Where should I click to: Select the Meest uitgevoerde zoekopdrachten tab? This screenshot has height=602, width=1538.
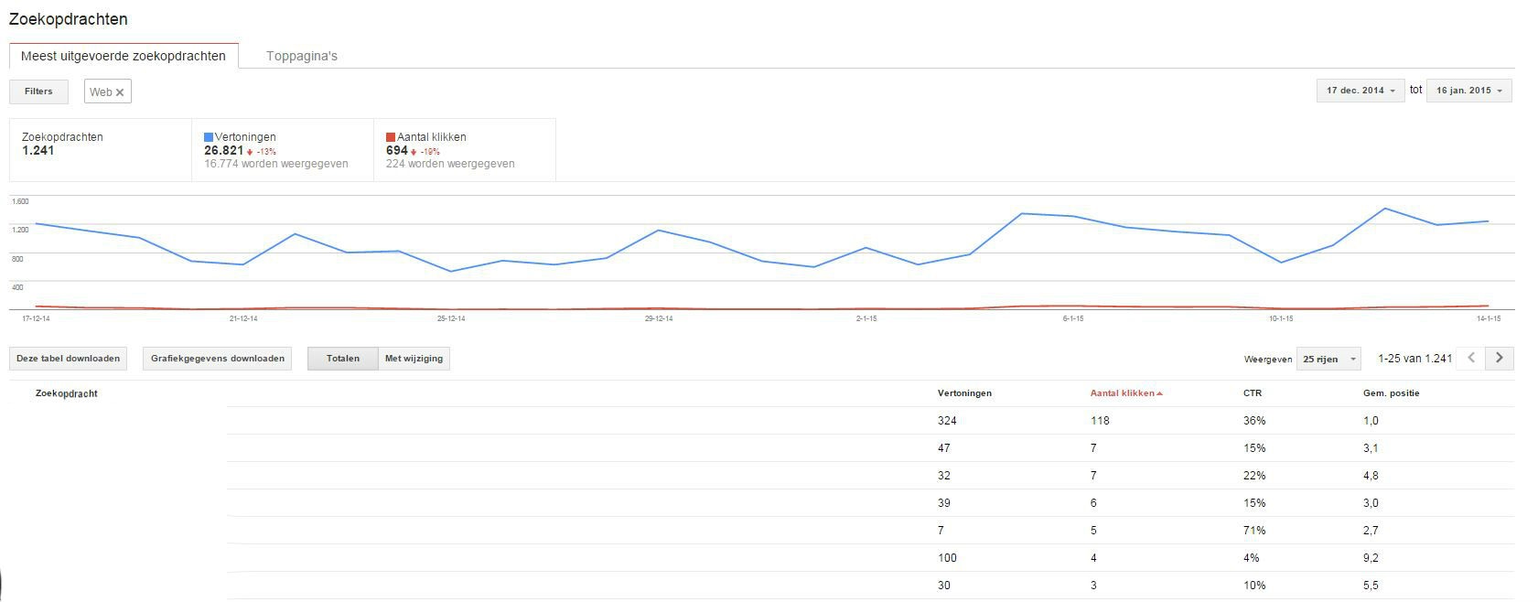[124, 56]
